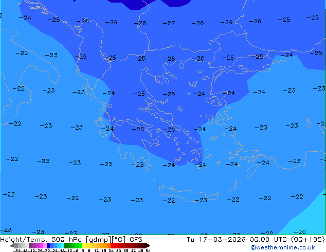Click the '-54' label at legend start
326x252 pixels.
[x=16, y=251]
